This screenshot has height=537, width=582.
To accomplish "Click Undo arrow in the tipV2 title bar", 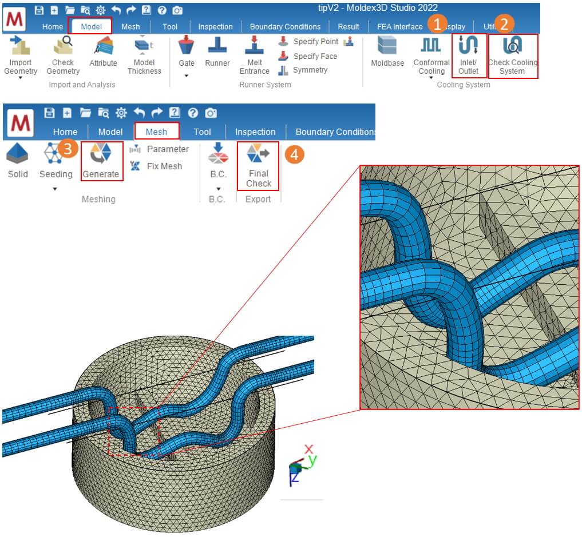I will (116, 10).
